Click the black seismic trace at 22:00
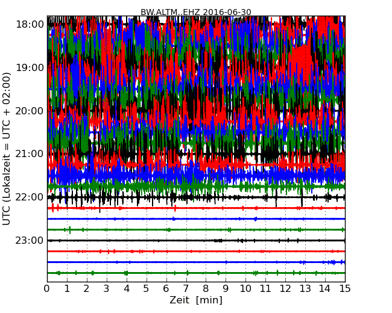Image resolution: width=392 pixels, height=313 pixels. 196,197
